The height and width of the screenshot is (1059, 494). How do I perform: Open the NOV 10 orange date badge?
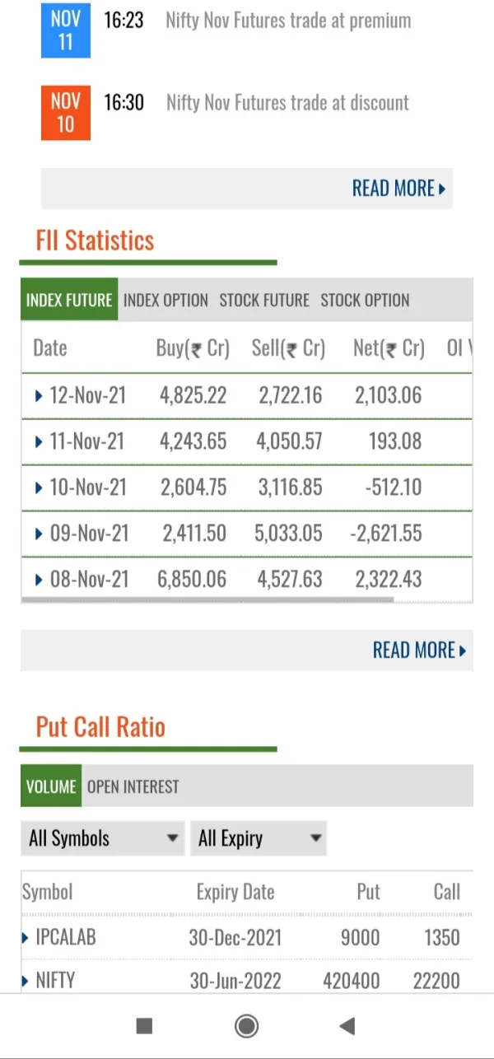point(65,113)
